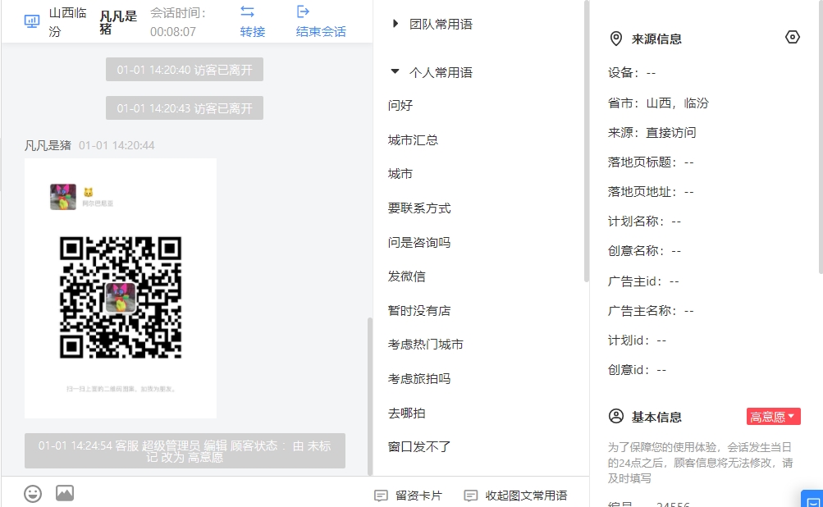Click the 山西临汾 location label in header

(x=68, y=22)
